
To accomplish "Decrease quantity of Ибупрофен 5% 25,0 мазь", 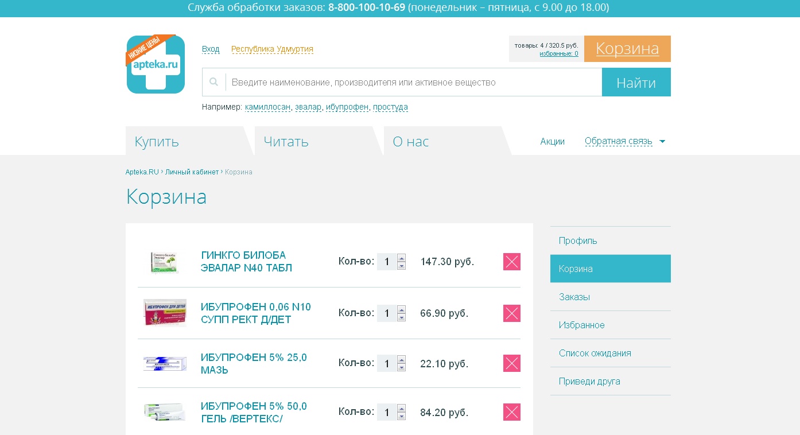I will tap(401, 367).
